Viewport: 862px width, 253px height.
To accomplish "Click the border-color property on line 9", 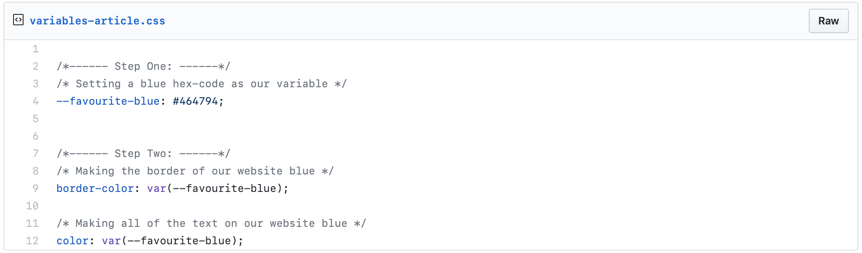I will pos(94,188).
